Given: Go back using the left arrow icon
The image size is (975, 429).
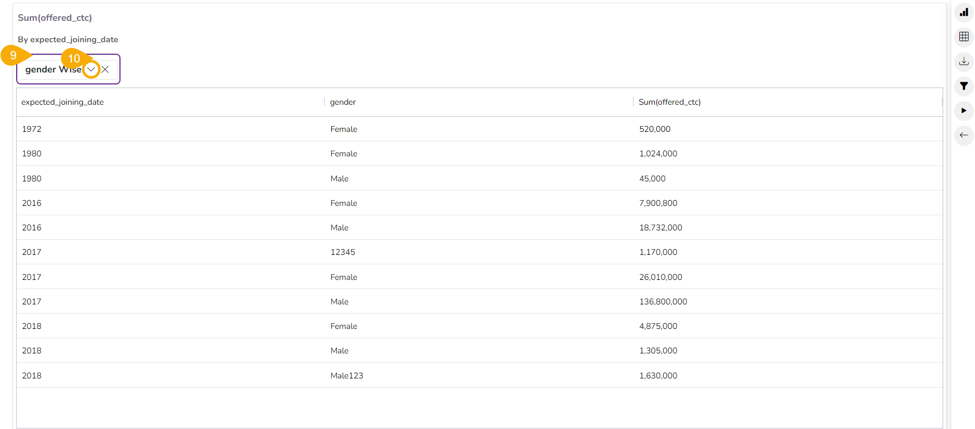Looking at the screenshot, I should pos(964,135).
